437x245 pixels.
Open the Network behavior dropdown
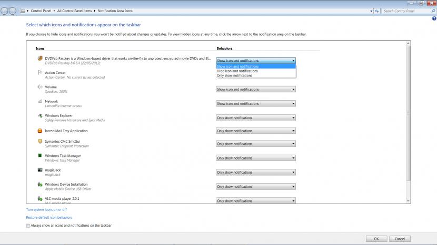click(255, 103)
